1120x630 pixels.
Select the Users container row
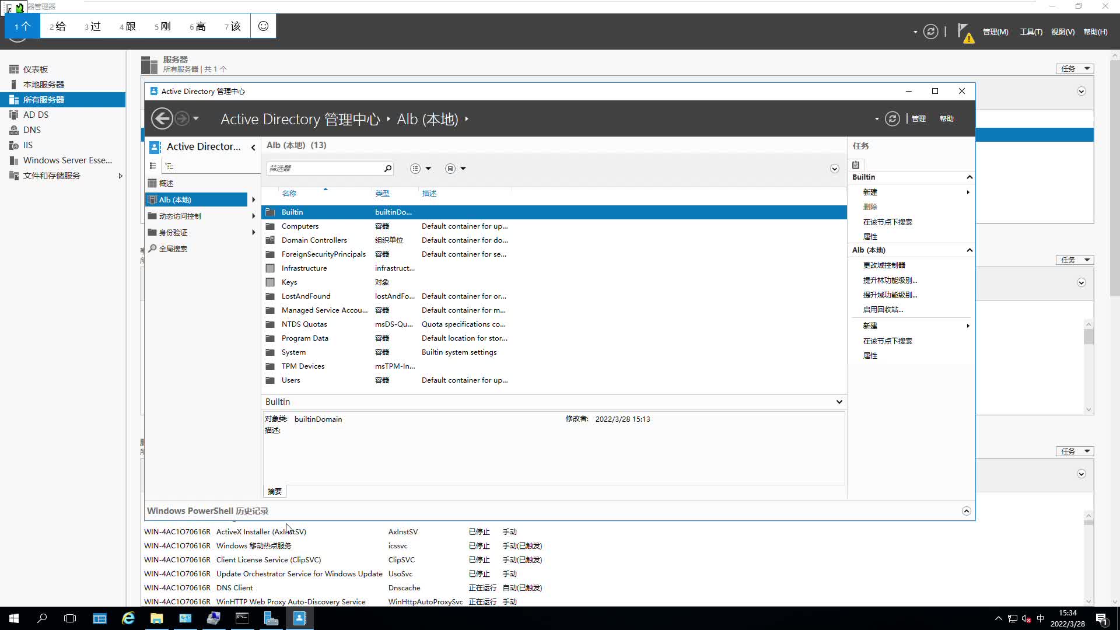(x=554, y=380)
